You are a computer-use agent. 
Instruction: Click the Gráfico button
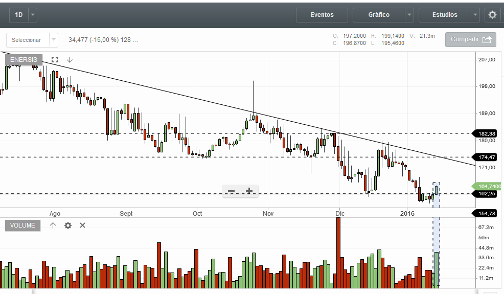[x=379, y=15]
